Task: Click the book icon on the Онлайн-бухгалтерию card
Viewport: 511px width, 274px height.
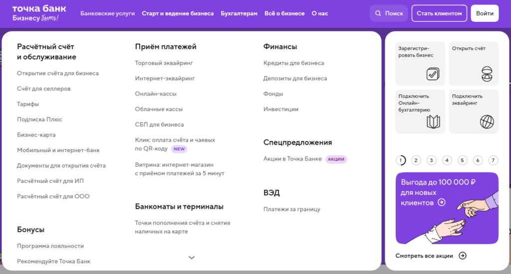Action: [433, 122]
